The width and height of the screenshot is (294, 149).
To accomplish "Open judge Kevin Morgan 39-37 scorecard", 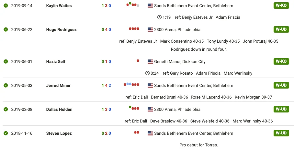I will (253, 97).
